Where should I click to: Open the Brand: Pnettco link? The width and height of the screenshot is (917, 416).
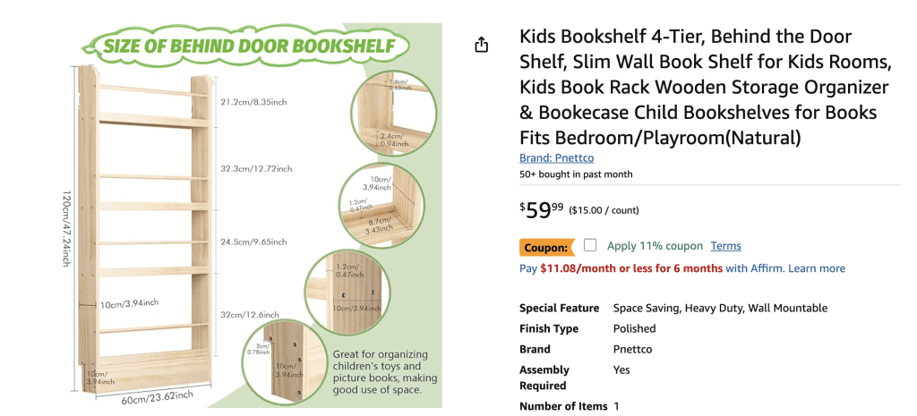point(557,157)
